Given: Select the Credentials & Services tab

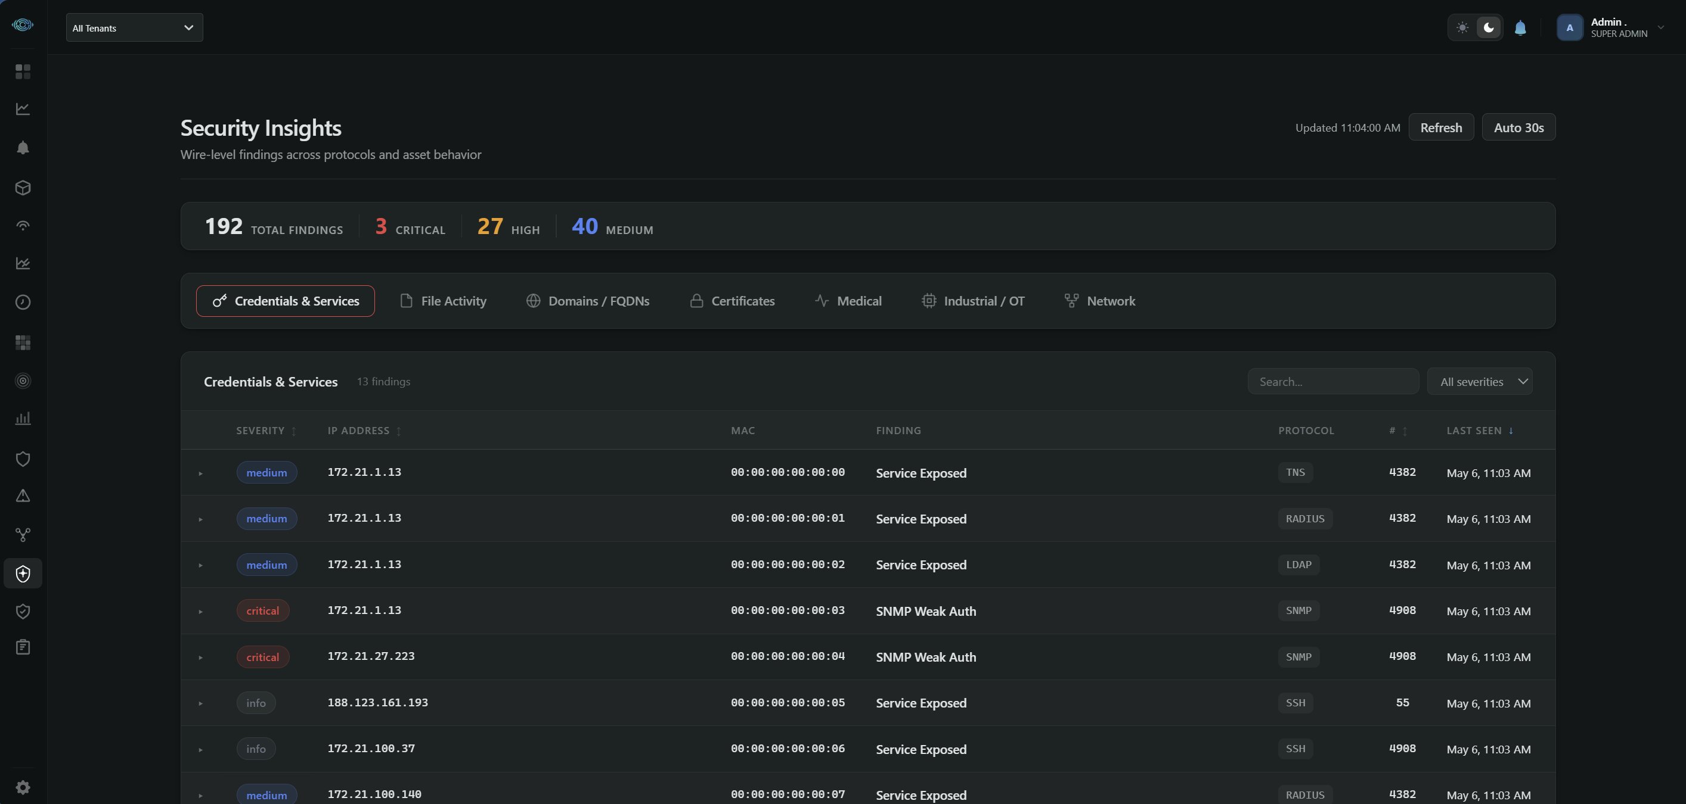Looking at the screenshot, I should click(286, 301).
